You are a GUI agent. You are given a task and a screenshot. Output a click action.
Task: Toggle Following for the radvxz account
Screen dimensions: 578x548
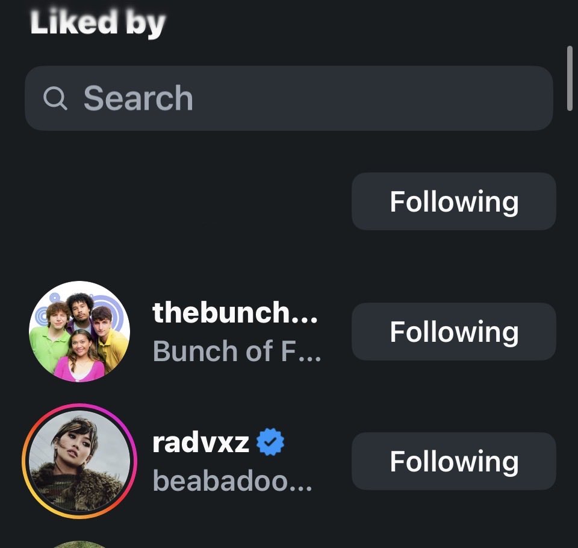(454, 461)
